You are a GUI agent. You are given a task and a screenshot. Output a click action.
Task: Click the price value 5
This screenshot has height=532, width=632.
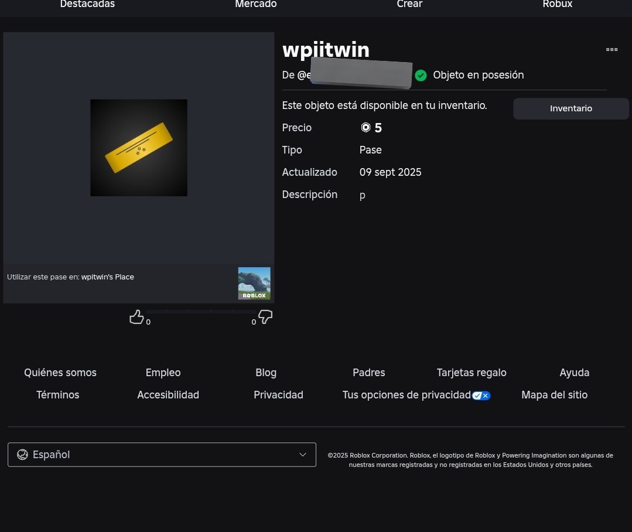[378, 128]
